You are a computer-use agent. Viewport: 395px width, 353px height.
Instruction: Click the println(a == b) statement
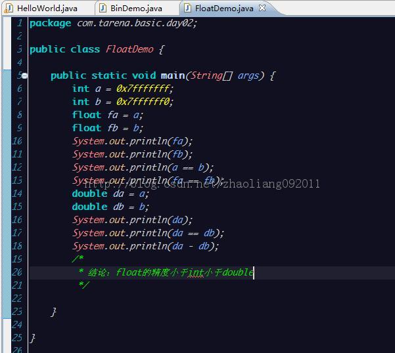[143, 167]
